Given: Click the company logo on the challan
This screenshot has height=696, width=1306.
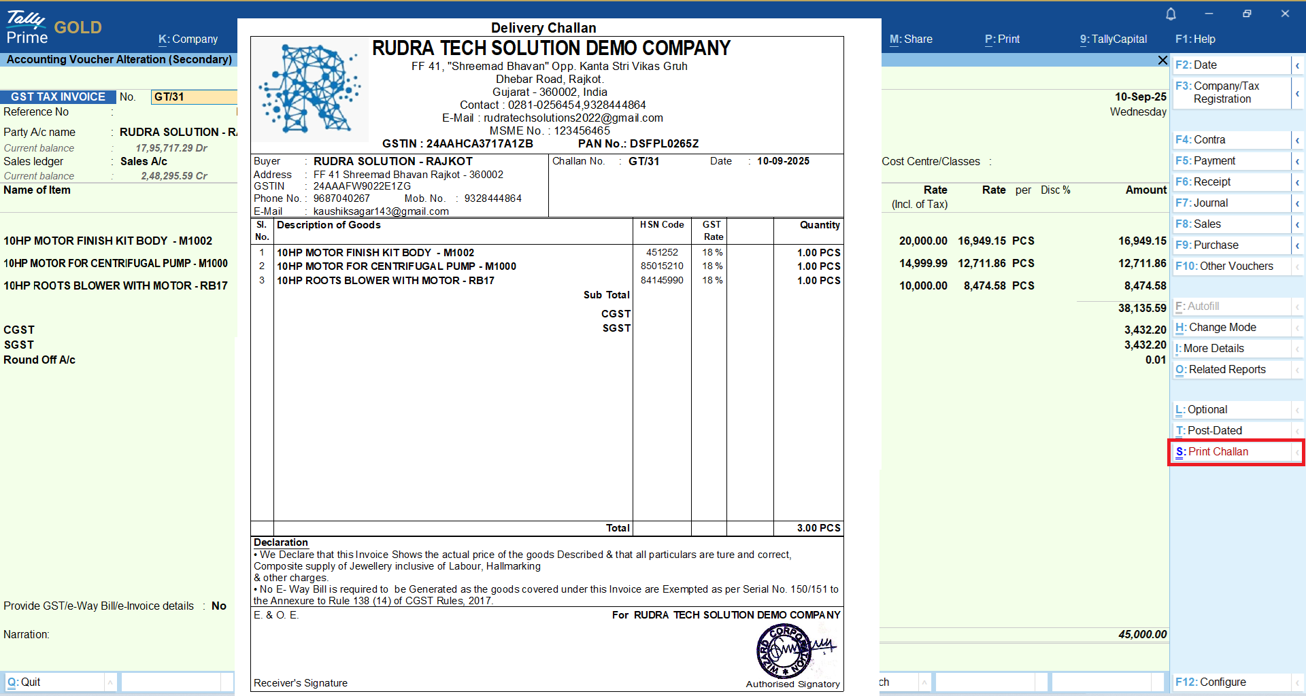Looking at the screenshot, I should [x=311, y=89].
